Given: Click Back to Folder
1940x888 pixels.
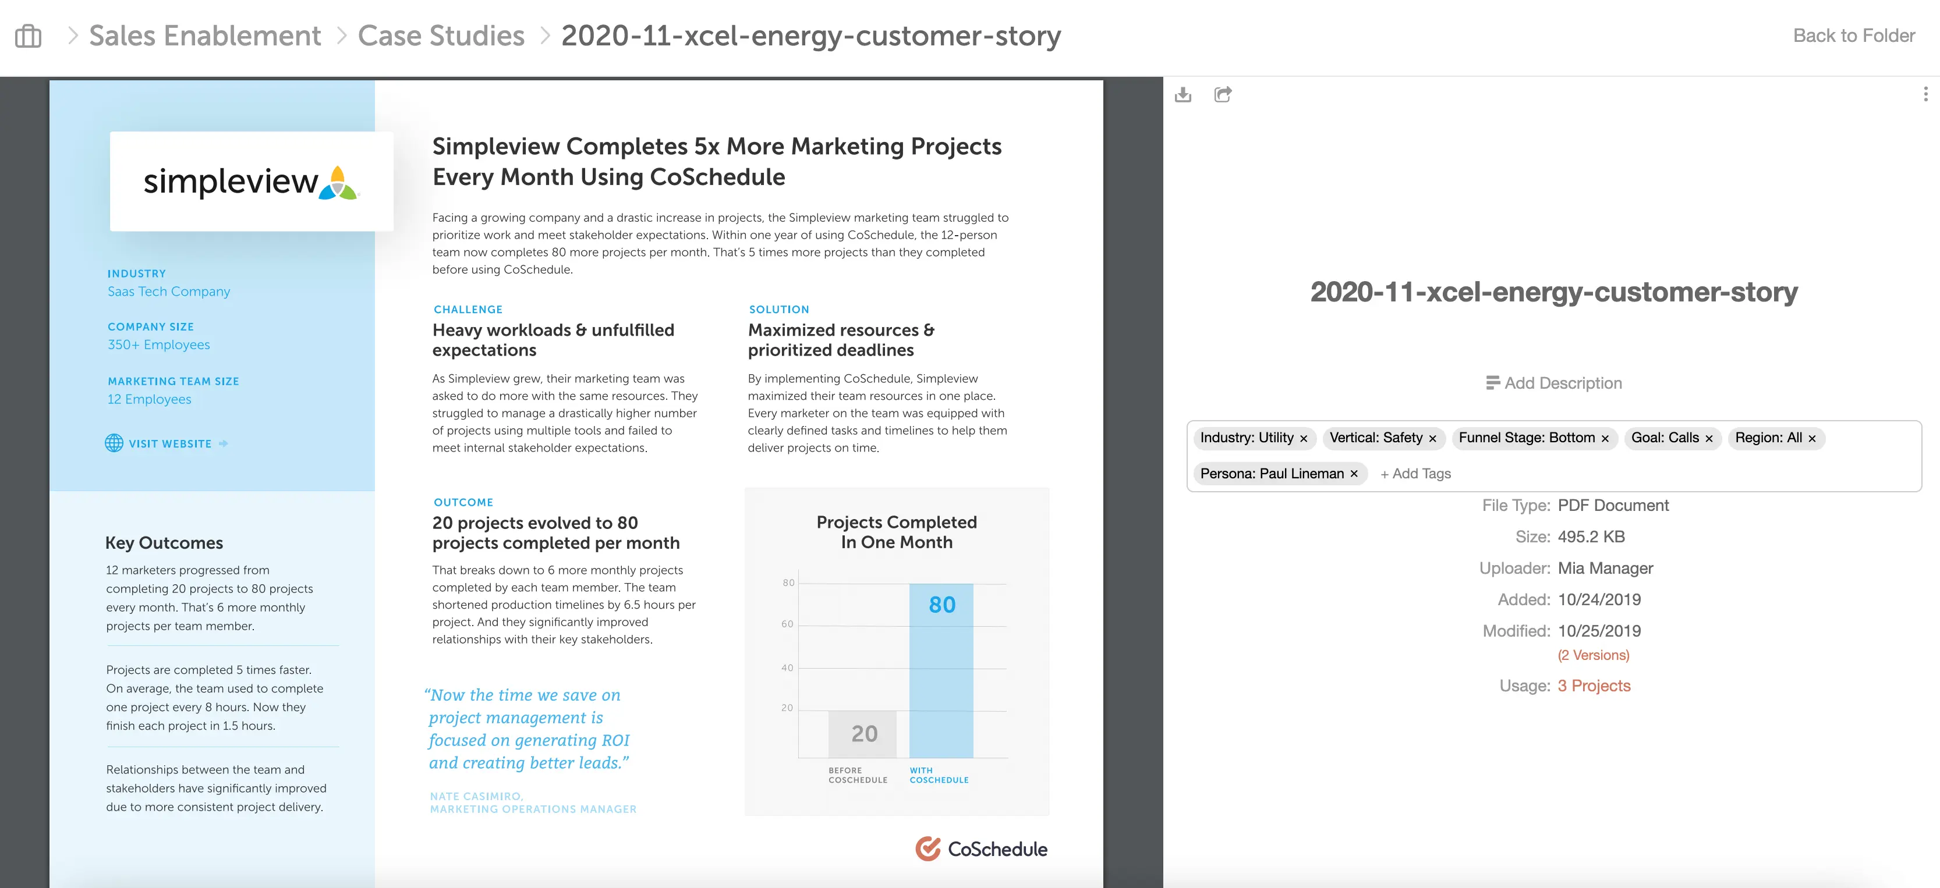Looking at the screenshot, I should 1853,35.
